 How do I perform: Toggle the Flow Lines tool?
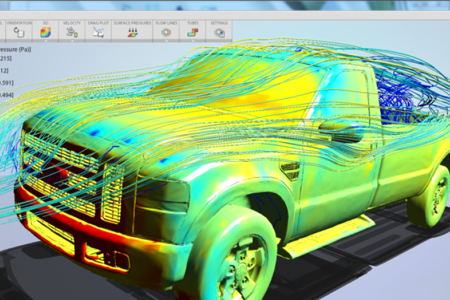tap(166, 32)
